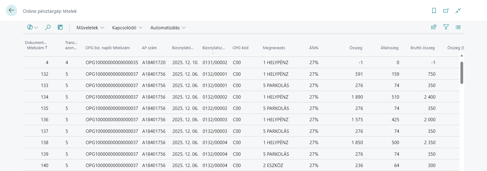This screenshot has height=171, width=487.
Task: Click the collapse page arrows icon
Action: [x=458, y=11]
